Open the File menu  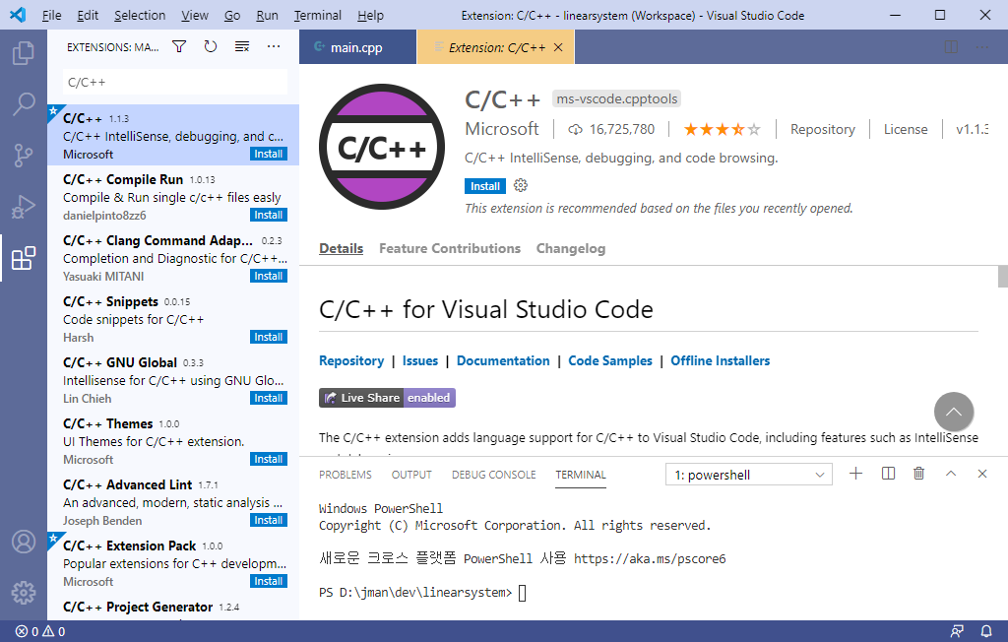51,15
